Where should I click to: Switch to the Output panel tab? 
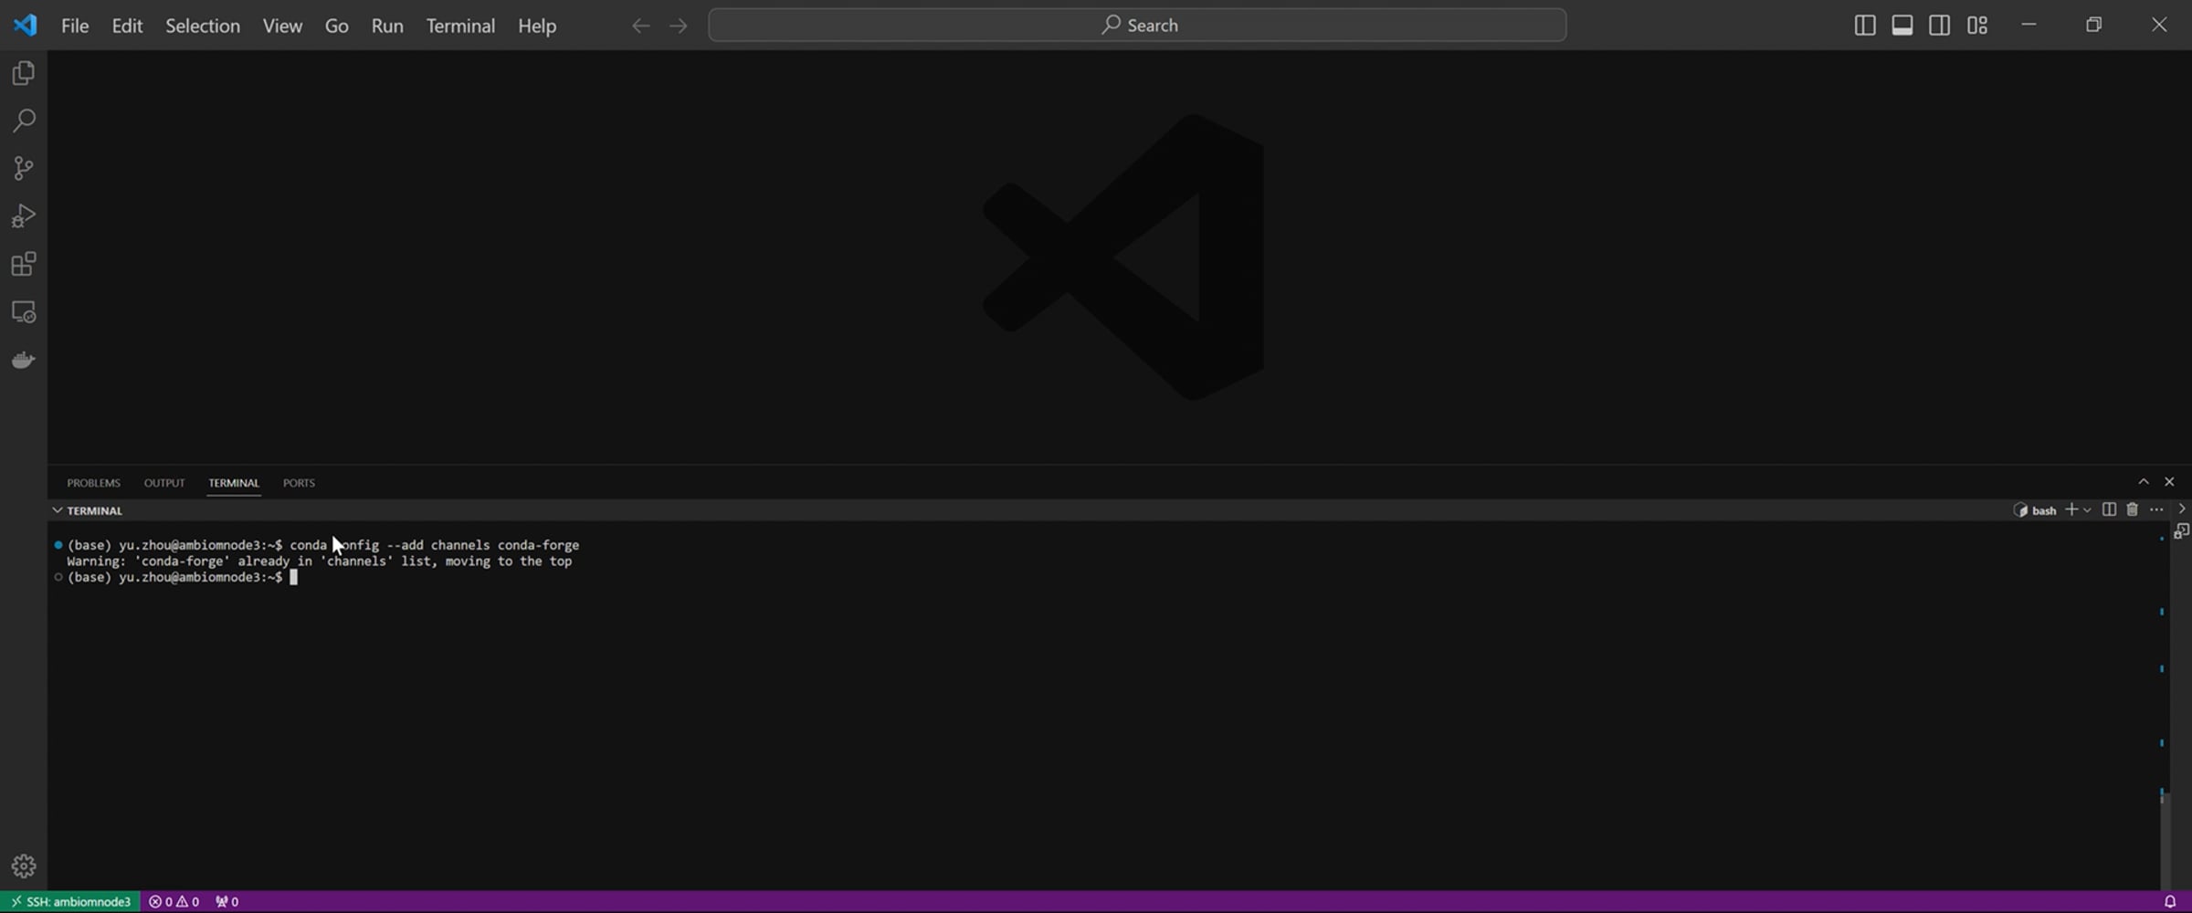(x=164, y=483)
